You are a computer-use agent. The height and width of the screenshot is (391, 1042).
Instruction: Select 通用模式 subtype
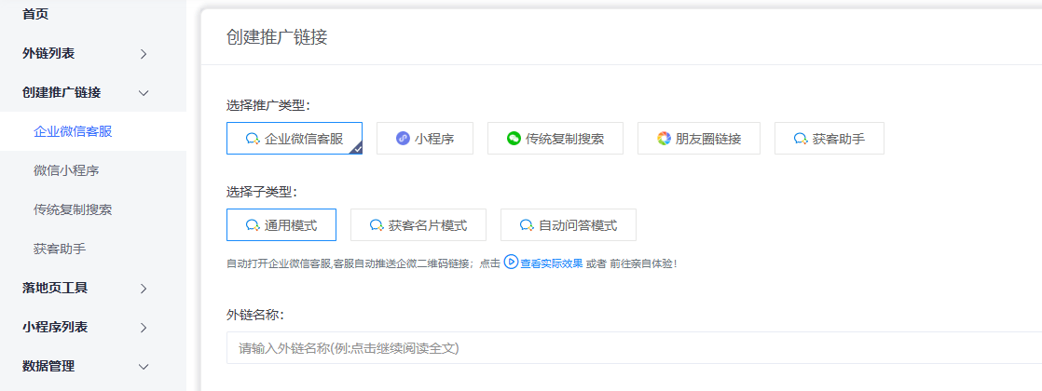click(281, 225)
